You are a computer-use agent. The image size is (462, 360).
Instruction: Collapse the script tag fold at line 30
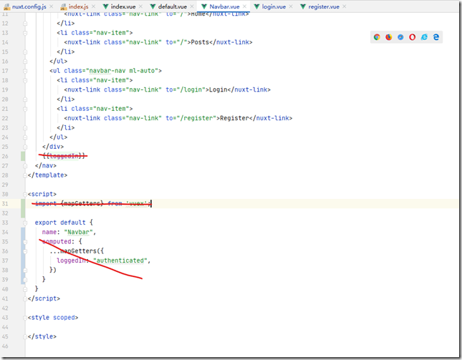coord(25,194)
